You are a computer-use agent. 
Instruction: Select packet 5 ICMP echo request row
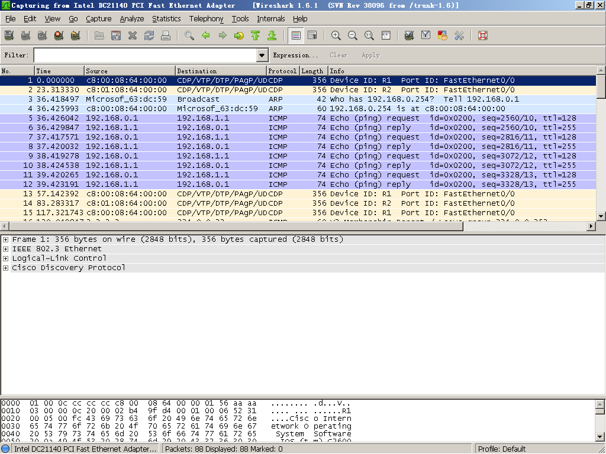298,118
